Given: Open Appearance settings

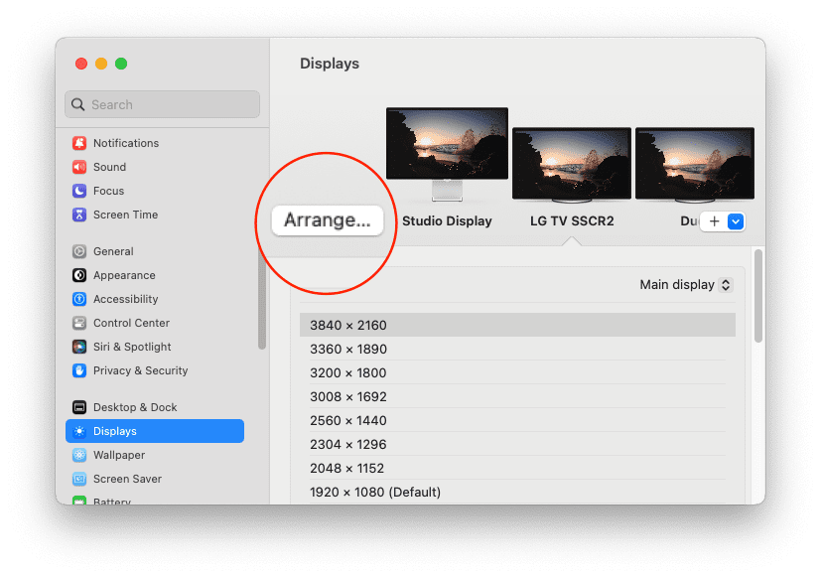Looking at the screenshot, I should (x=121, y=275).
